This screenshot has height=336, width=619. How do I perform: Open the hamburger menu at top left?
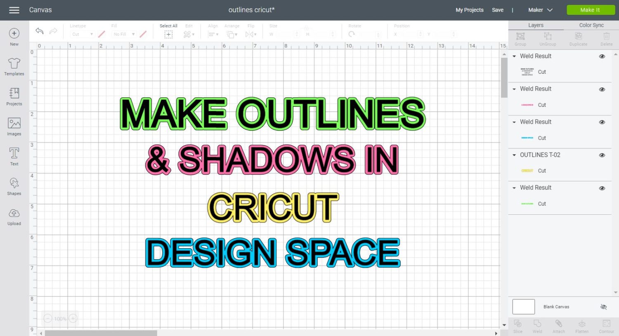14,10
